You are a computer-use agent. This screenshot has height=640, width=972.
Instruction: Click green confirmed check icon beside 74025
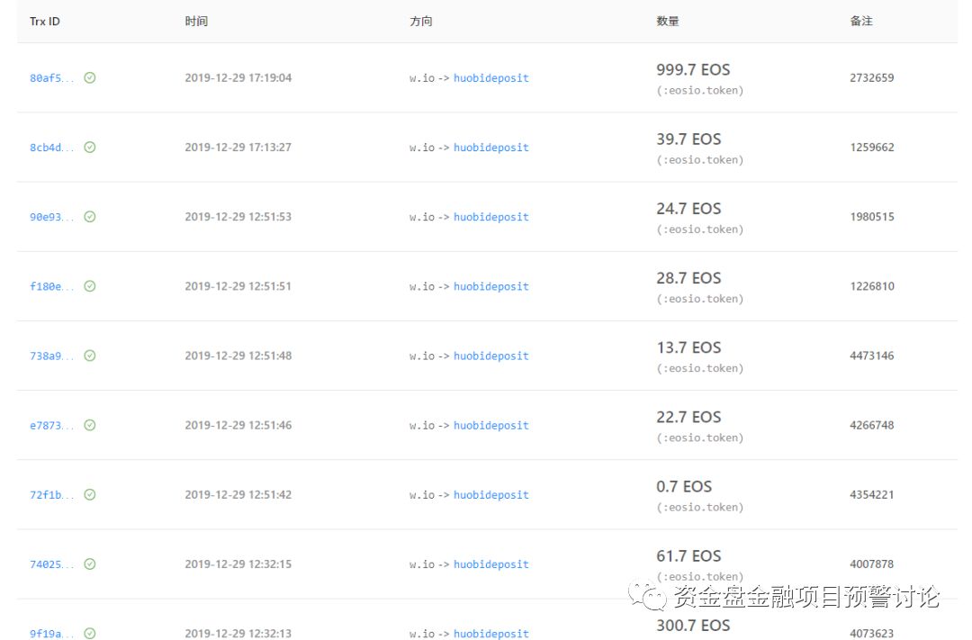(90, 563)
